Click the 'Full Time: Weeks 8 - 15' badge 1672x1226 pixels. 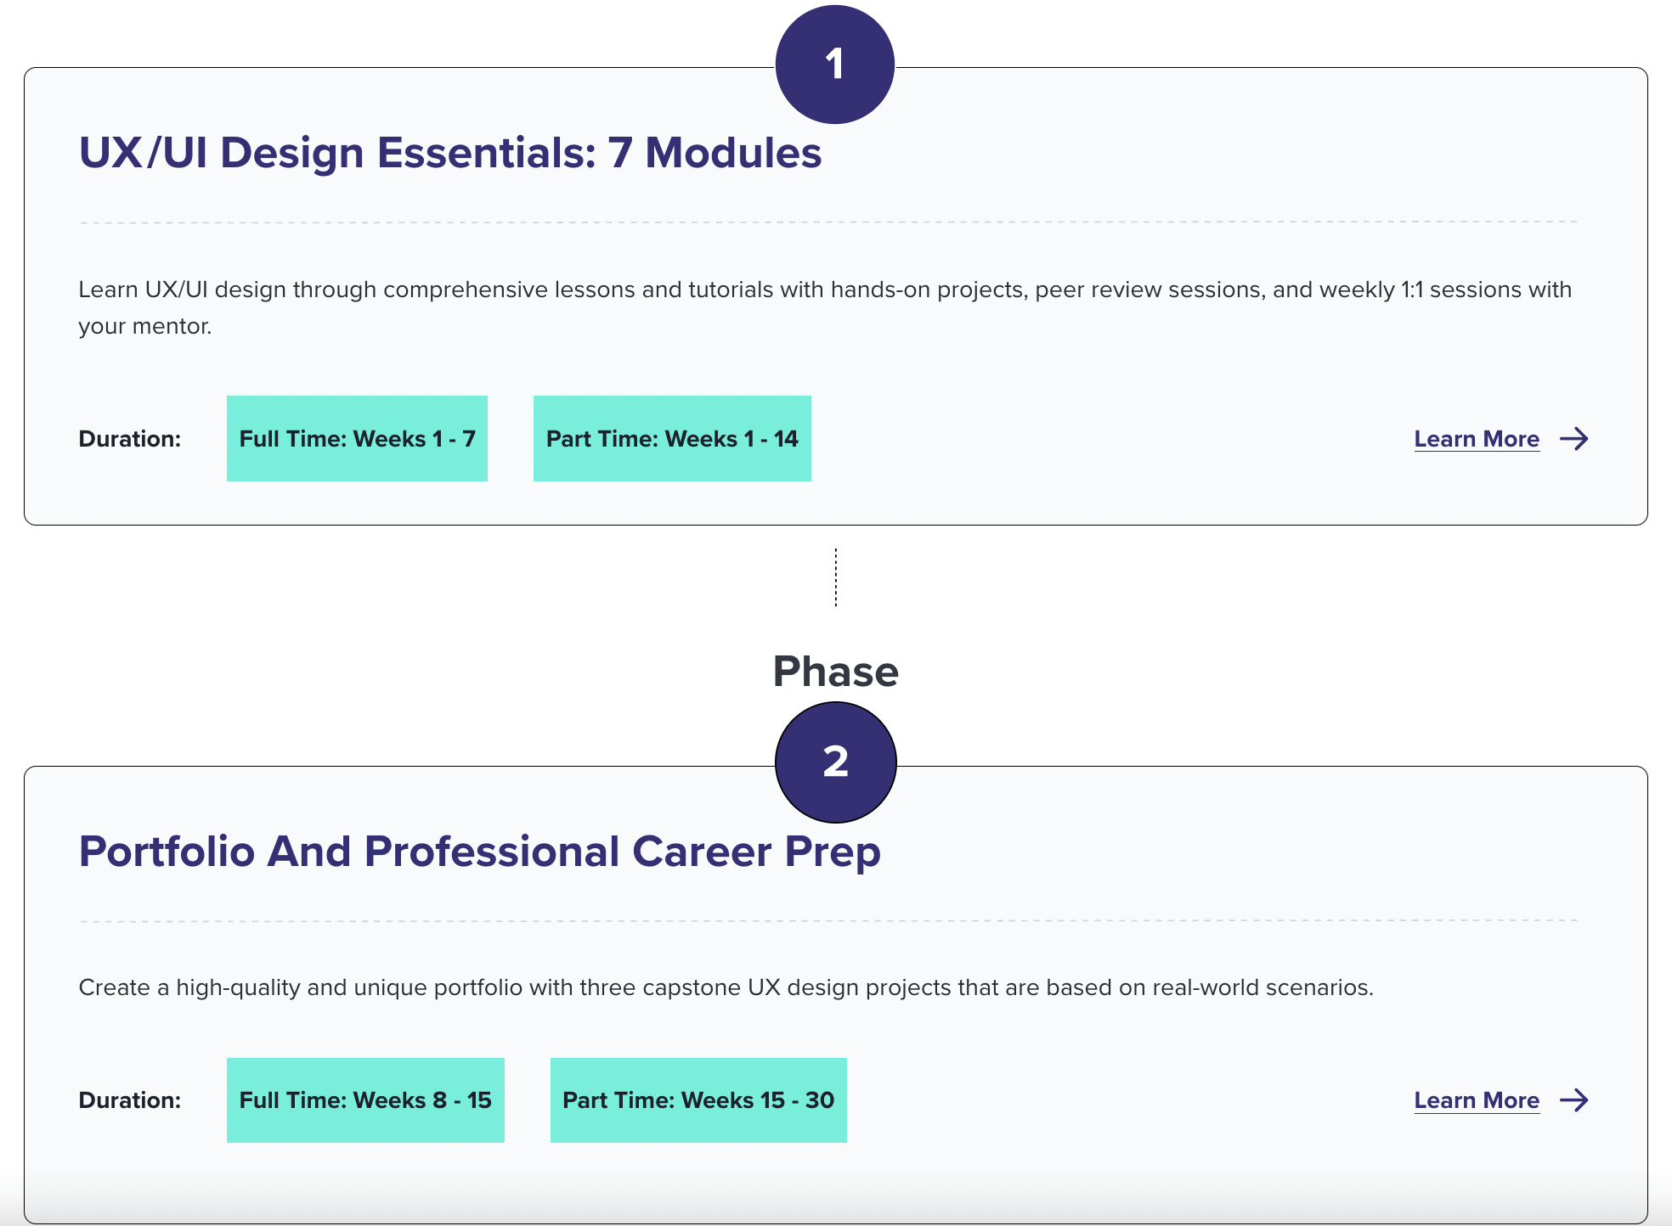tap(365, 1100)
